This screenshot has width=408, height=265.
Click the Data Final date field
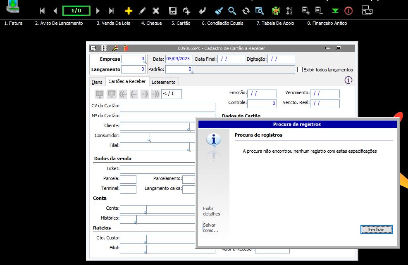point(231,59)
